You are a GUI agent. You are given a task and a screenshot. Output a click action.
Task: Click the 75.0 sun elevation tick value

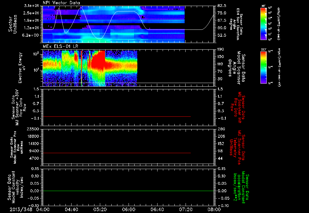[222, 13]
